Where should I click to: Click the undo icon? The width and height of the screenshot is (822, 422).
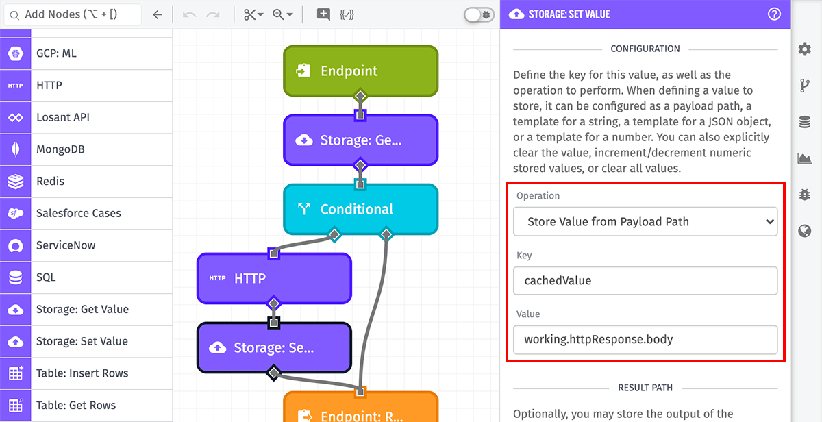coord(190,14)
